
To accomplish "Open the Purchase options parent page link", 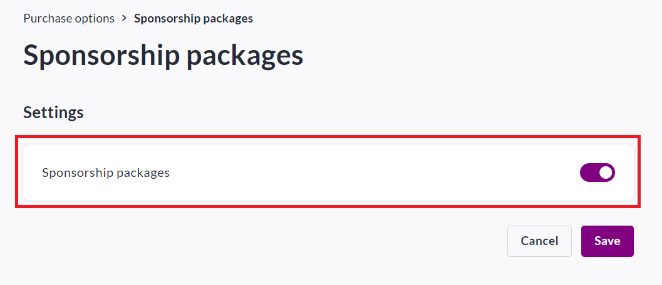I will (69, 18).
